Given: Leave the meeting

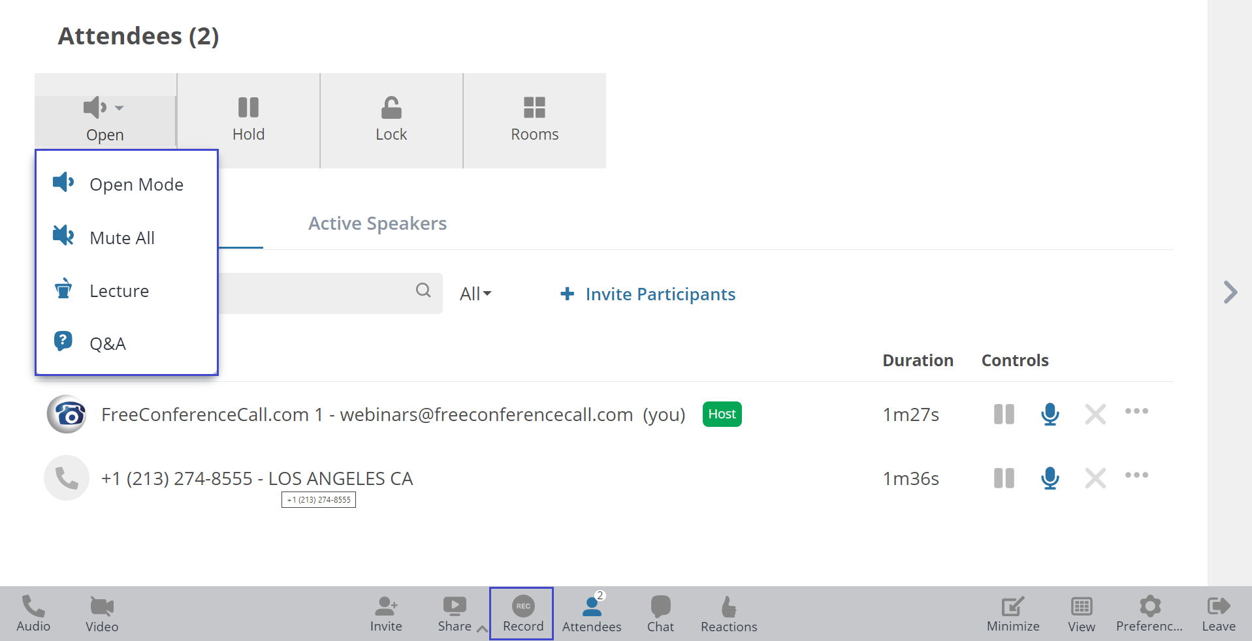Looking at the screenshot, I should coord(1218,613).
